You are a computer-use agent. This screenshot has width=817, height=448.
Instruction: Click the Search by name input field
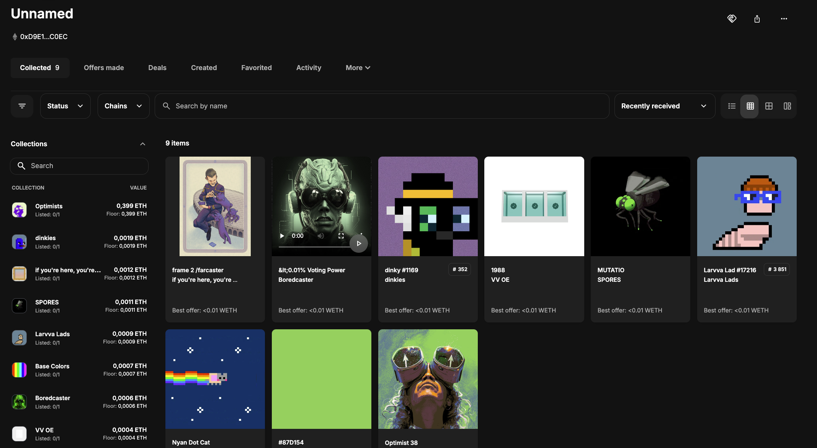tap(382, 106)
